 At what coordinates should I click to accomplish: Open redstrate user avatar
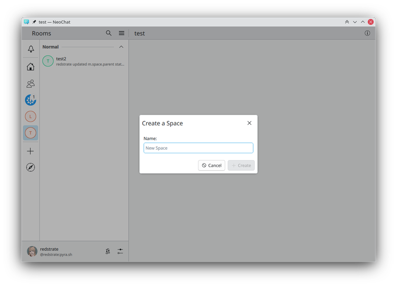coord(32,251)
